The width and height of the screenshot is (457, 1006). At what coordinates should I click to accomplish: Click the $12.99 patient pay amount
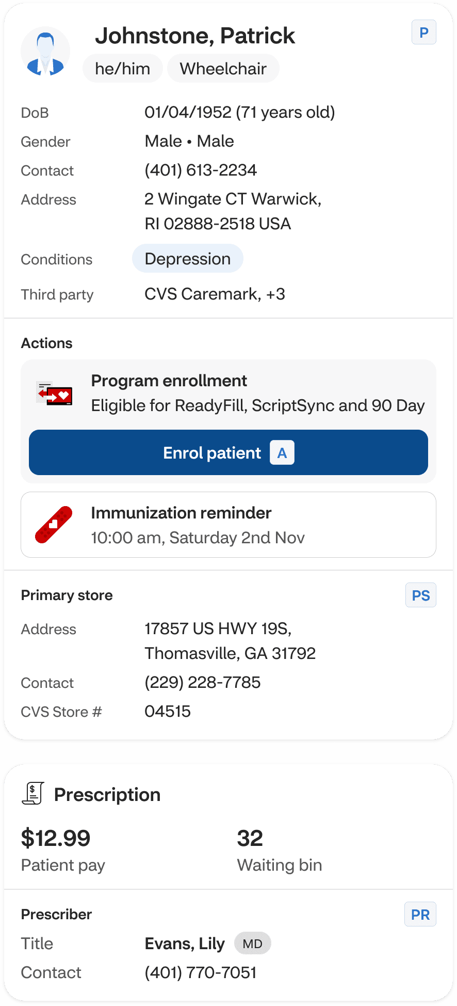pyautogui.click(x=56, y=838)
